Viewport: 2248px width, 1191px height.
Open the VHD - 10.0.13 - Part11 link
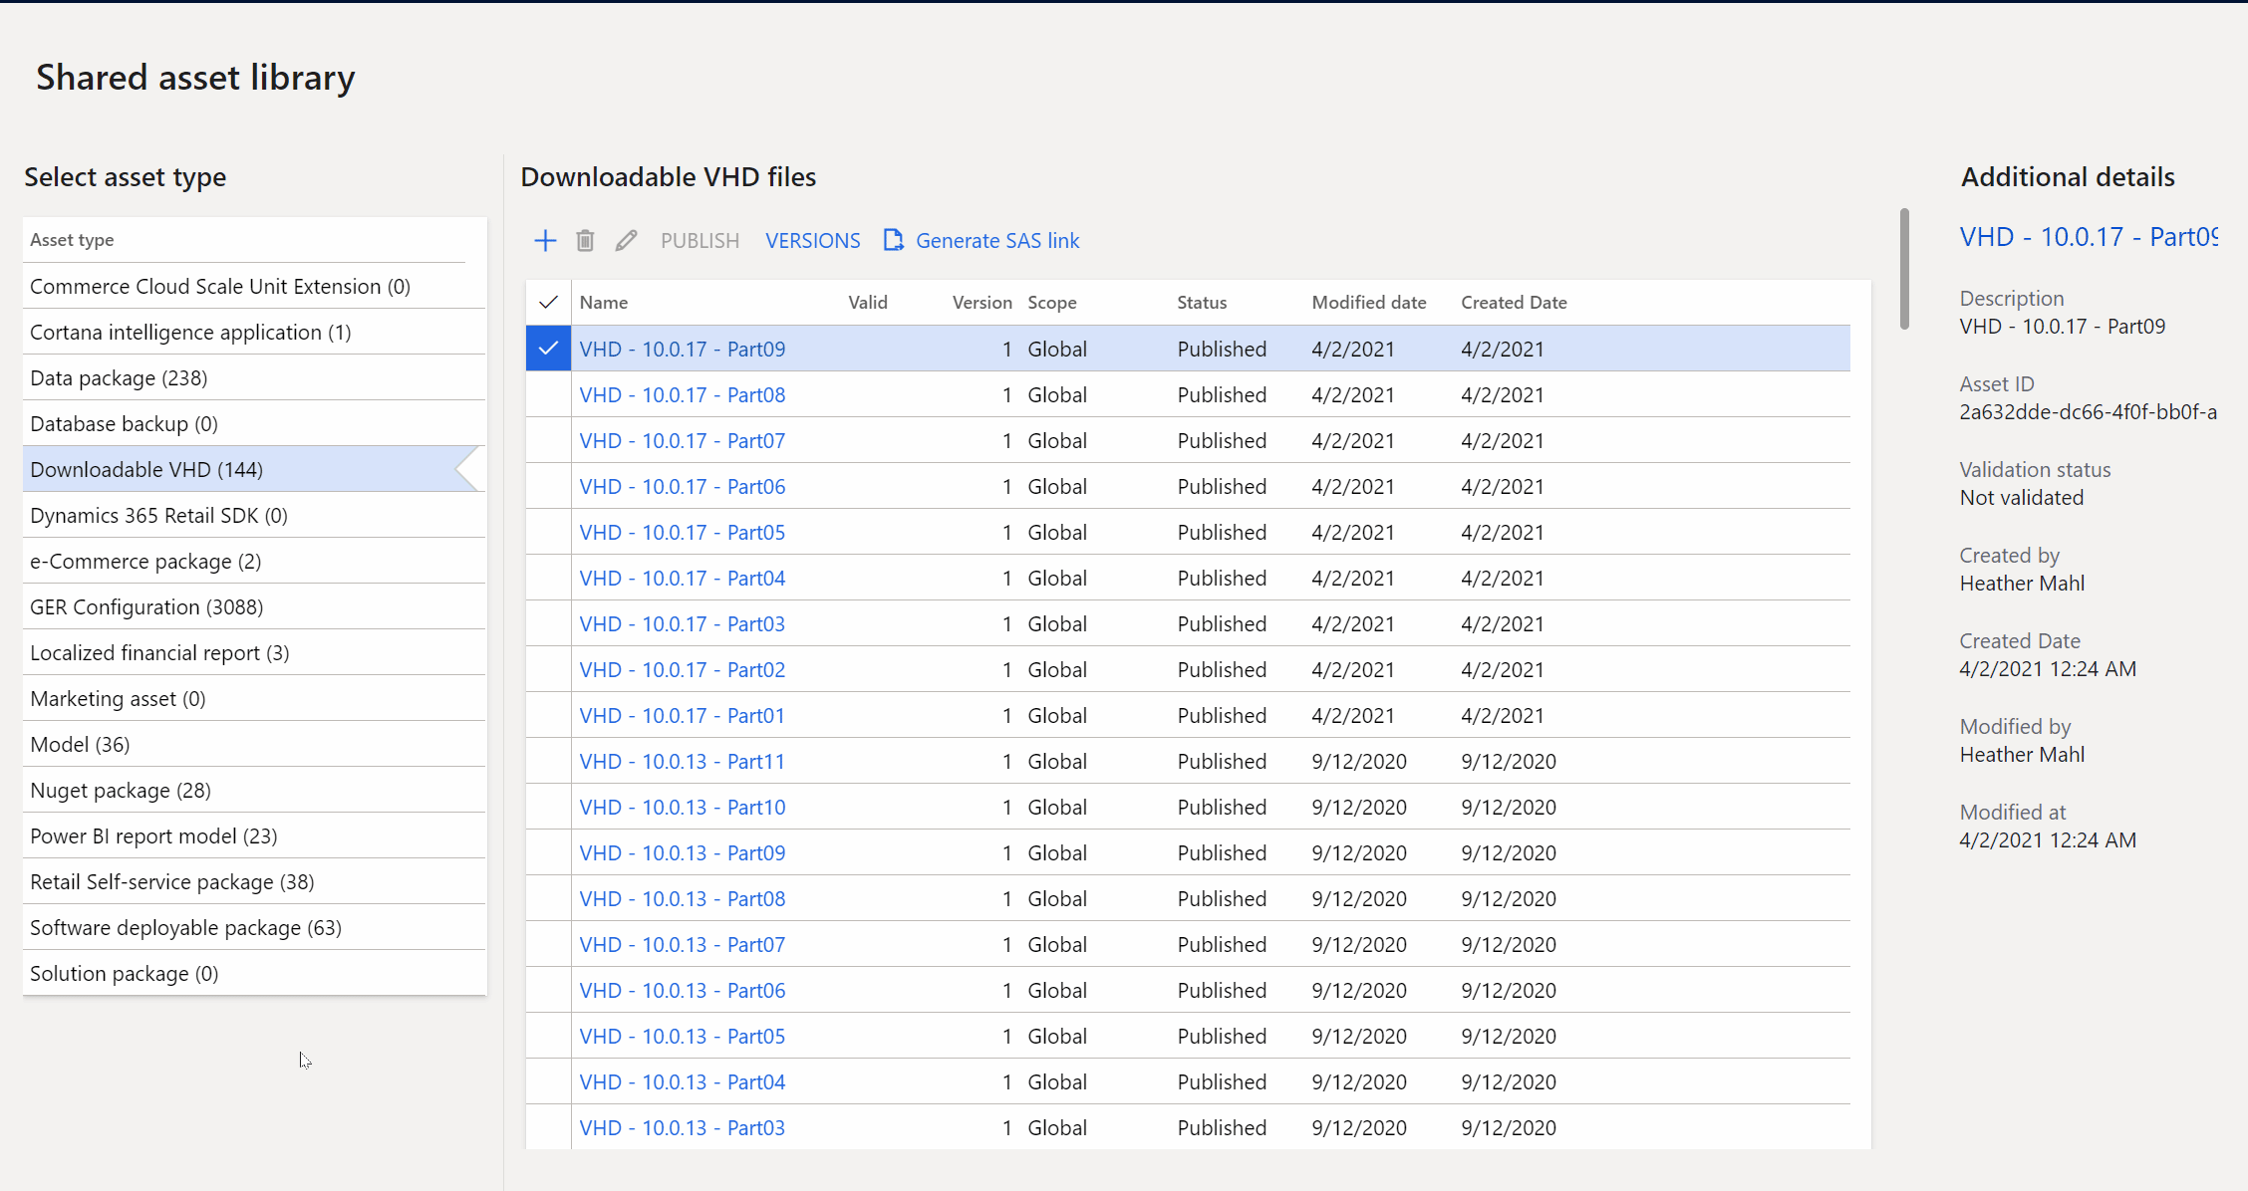pos(682,761)
